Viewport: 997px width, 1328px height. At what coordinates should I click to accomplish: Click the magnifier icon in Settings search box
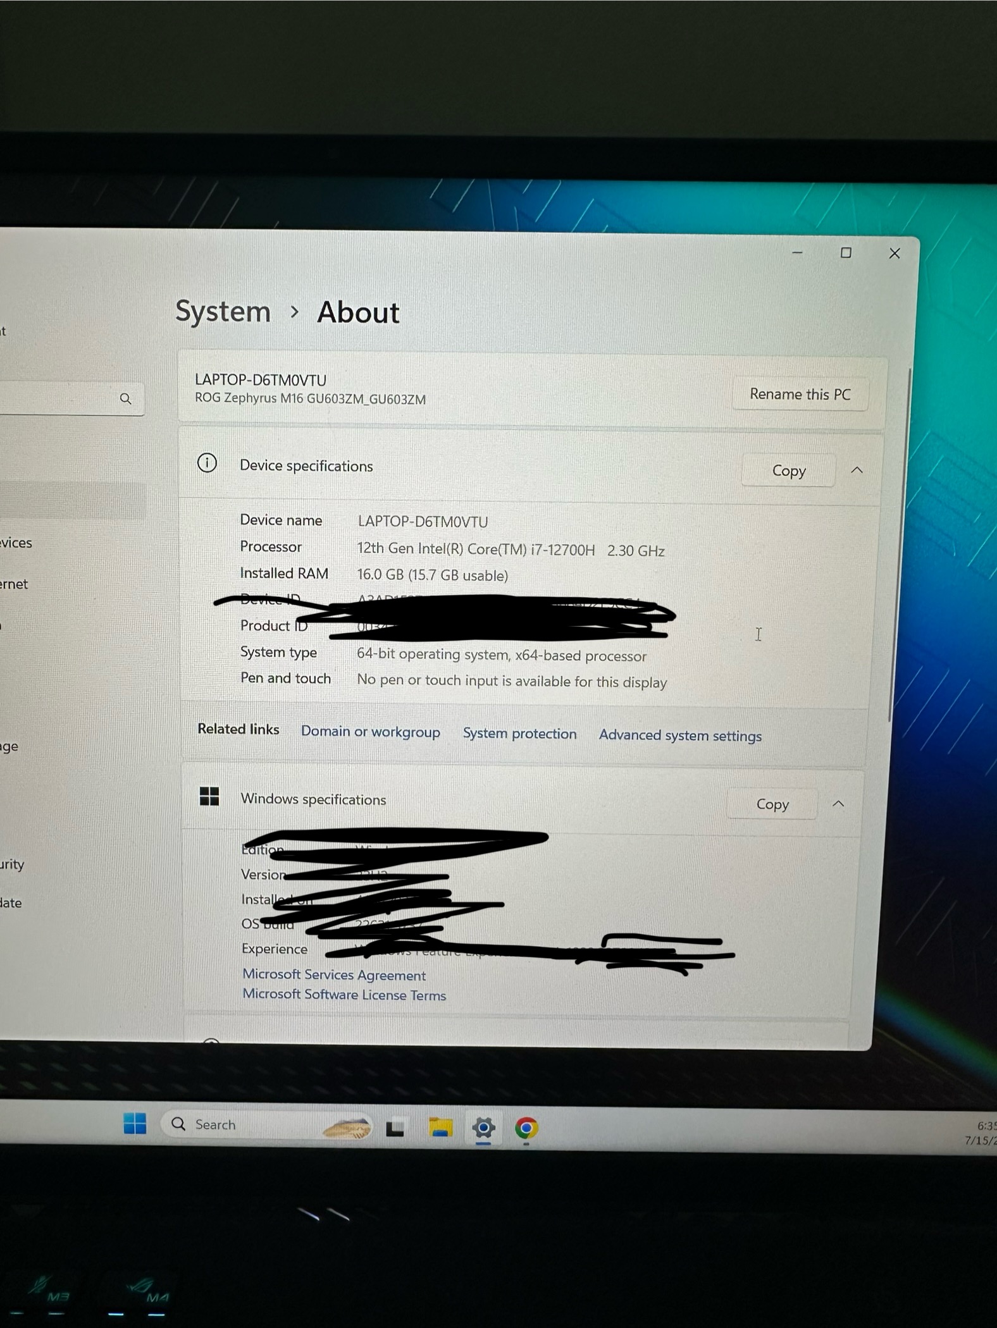(126, 399)
